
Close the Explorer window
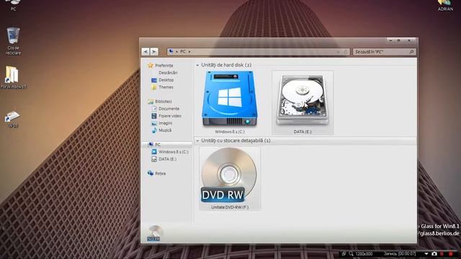coord(409,40)
